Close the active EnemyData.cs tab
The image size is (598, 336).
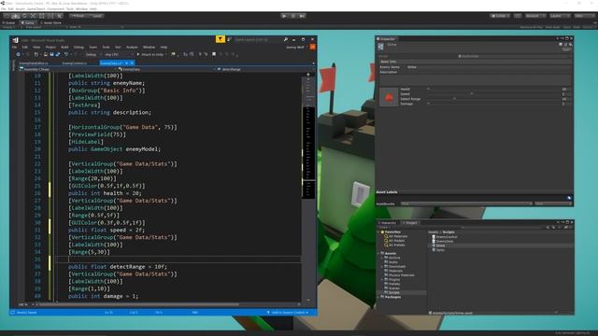[x=132, y=63]
